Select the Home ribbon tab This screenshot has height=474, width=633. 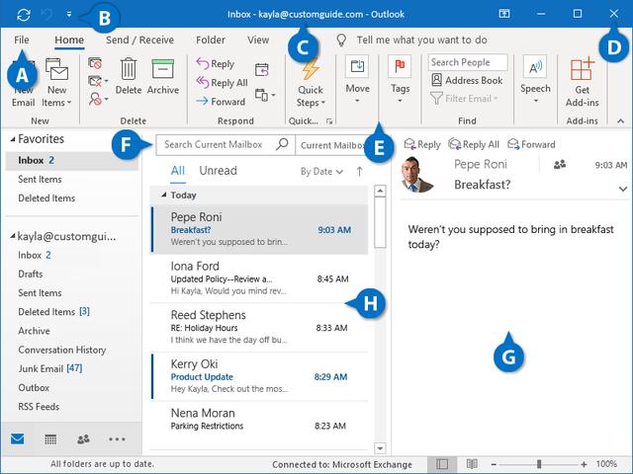tap(69, 39)
